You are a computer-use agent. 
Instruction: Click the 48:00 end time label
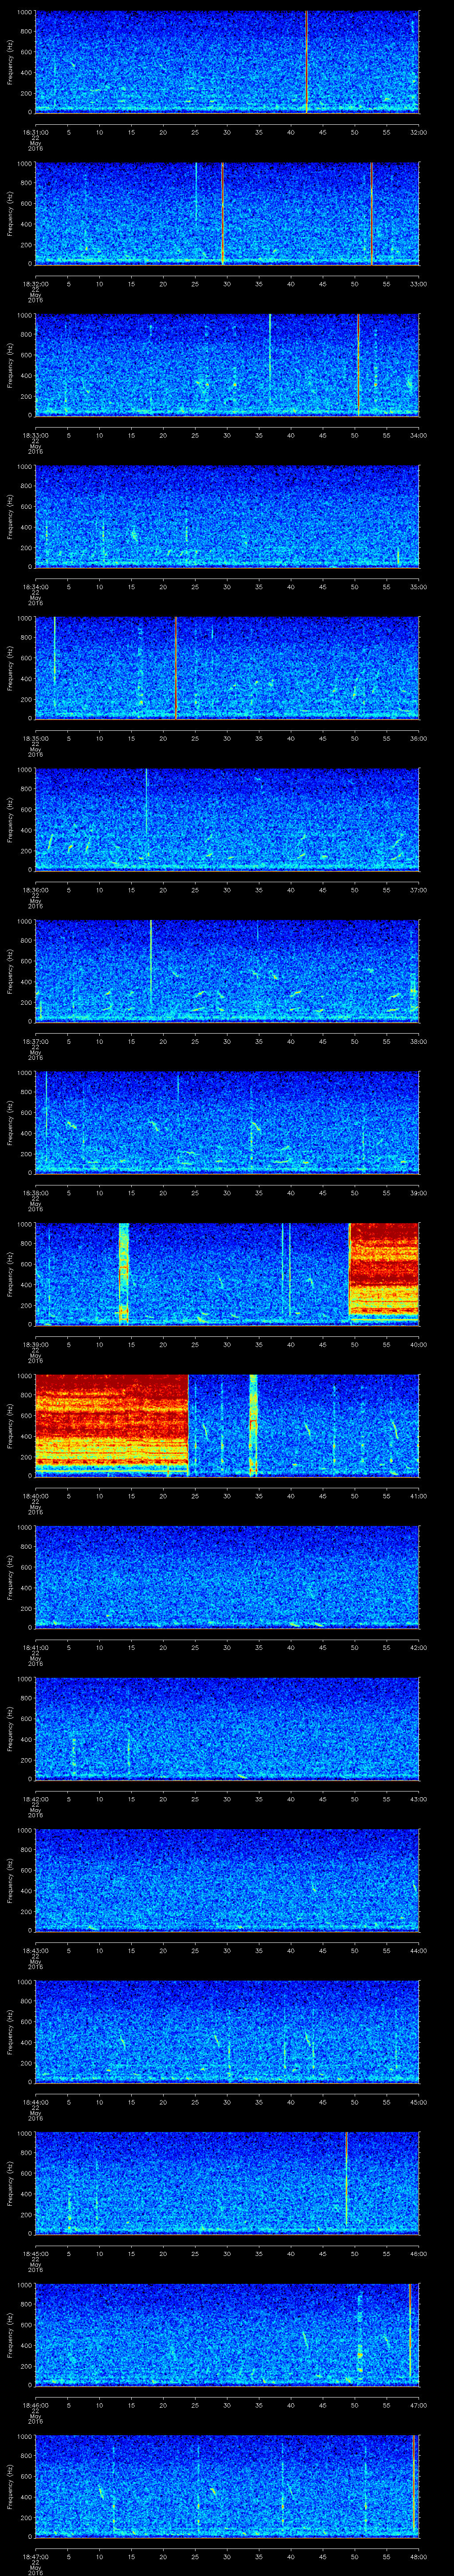pyautogui.click(x=418, y=2556)
